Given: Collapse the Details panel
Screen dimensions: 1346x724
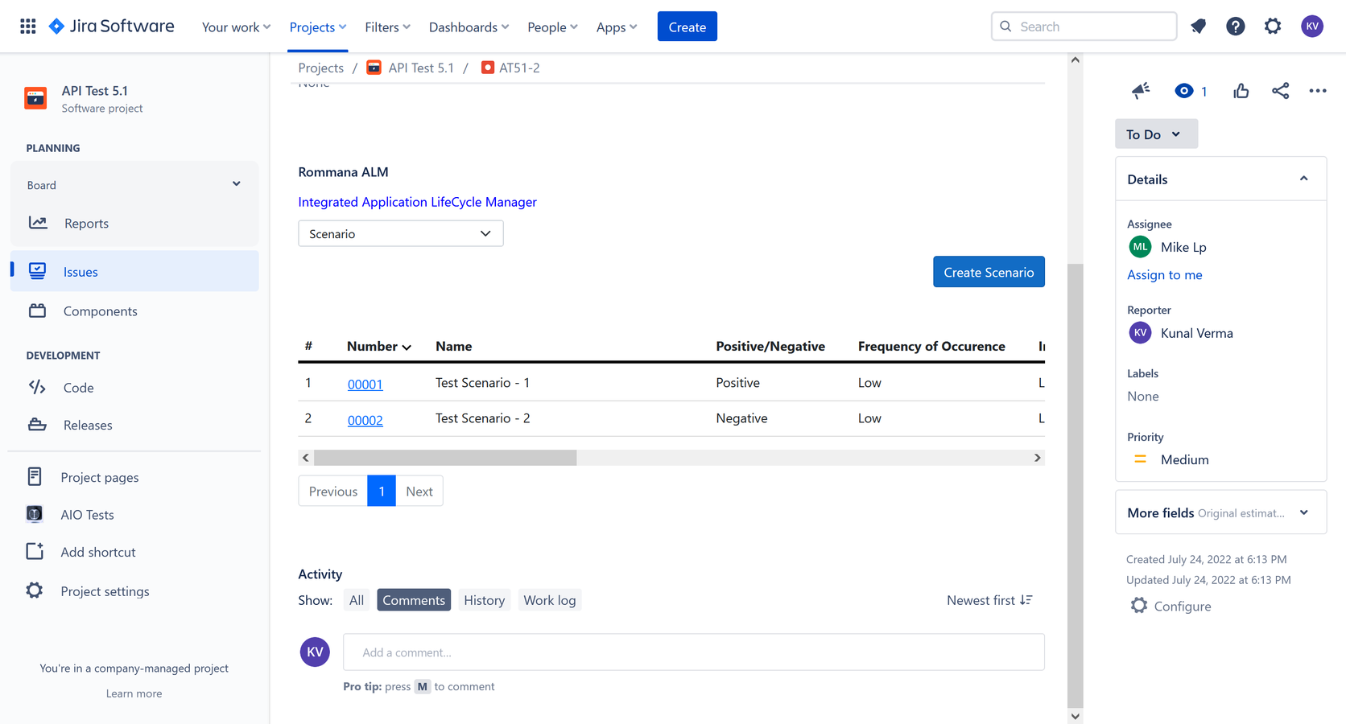Looking at the screenshot, I should (1303, 179).
